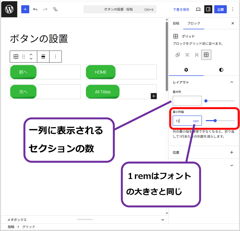This screenshot has height=231, width=240.
Task: Click the 公開 publish button
Action: click(x=220, y=9)
